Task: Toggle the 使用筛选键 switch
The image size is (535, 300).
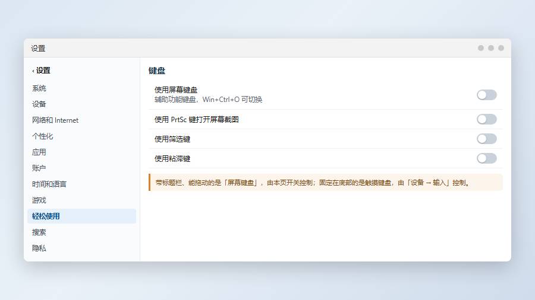Action: point(486,139)
